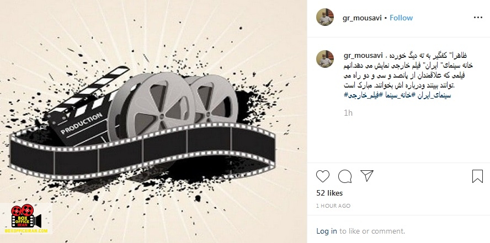Screen dimensions: 490x243
Task: Like the post with the heart icon
Action: point(322,176)
